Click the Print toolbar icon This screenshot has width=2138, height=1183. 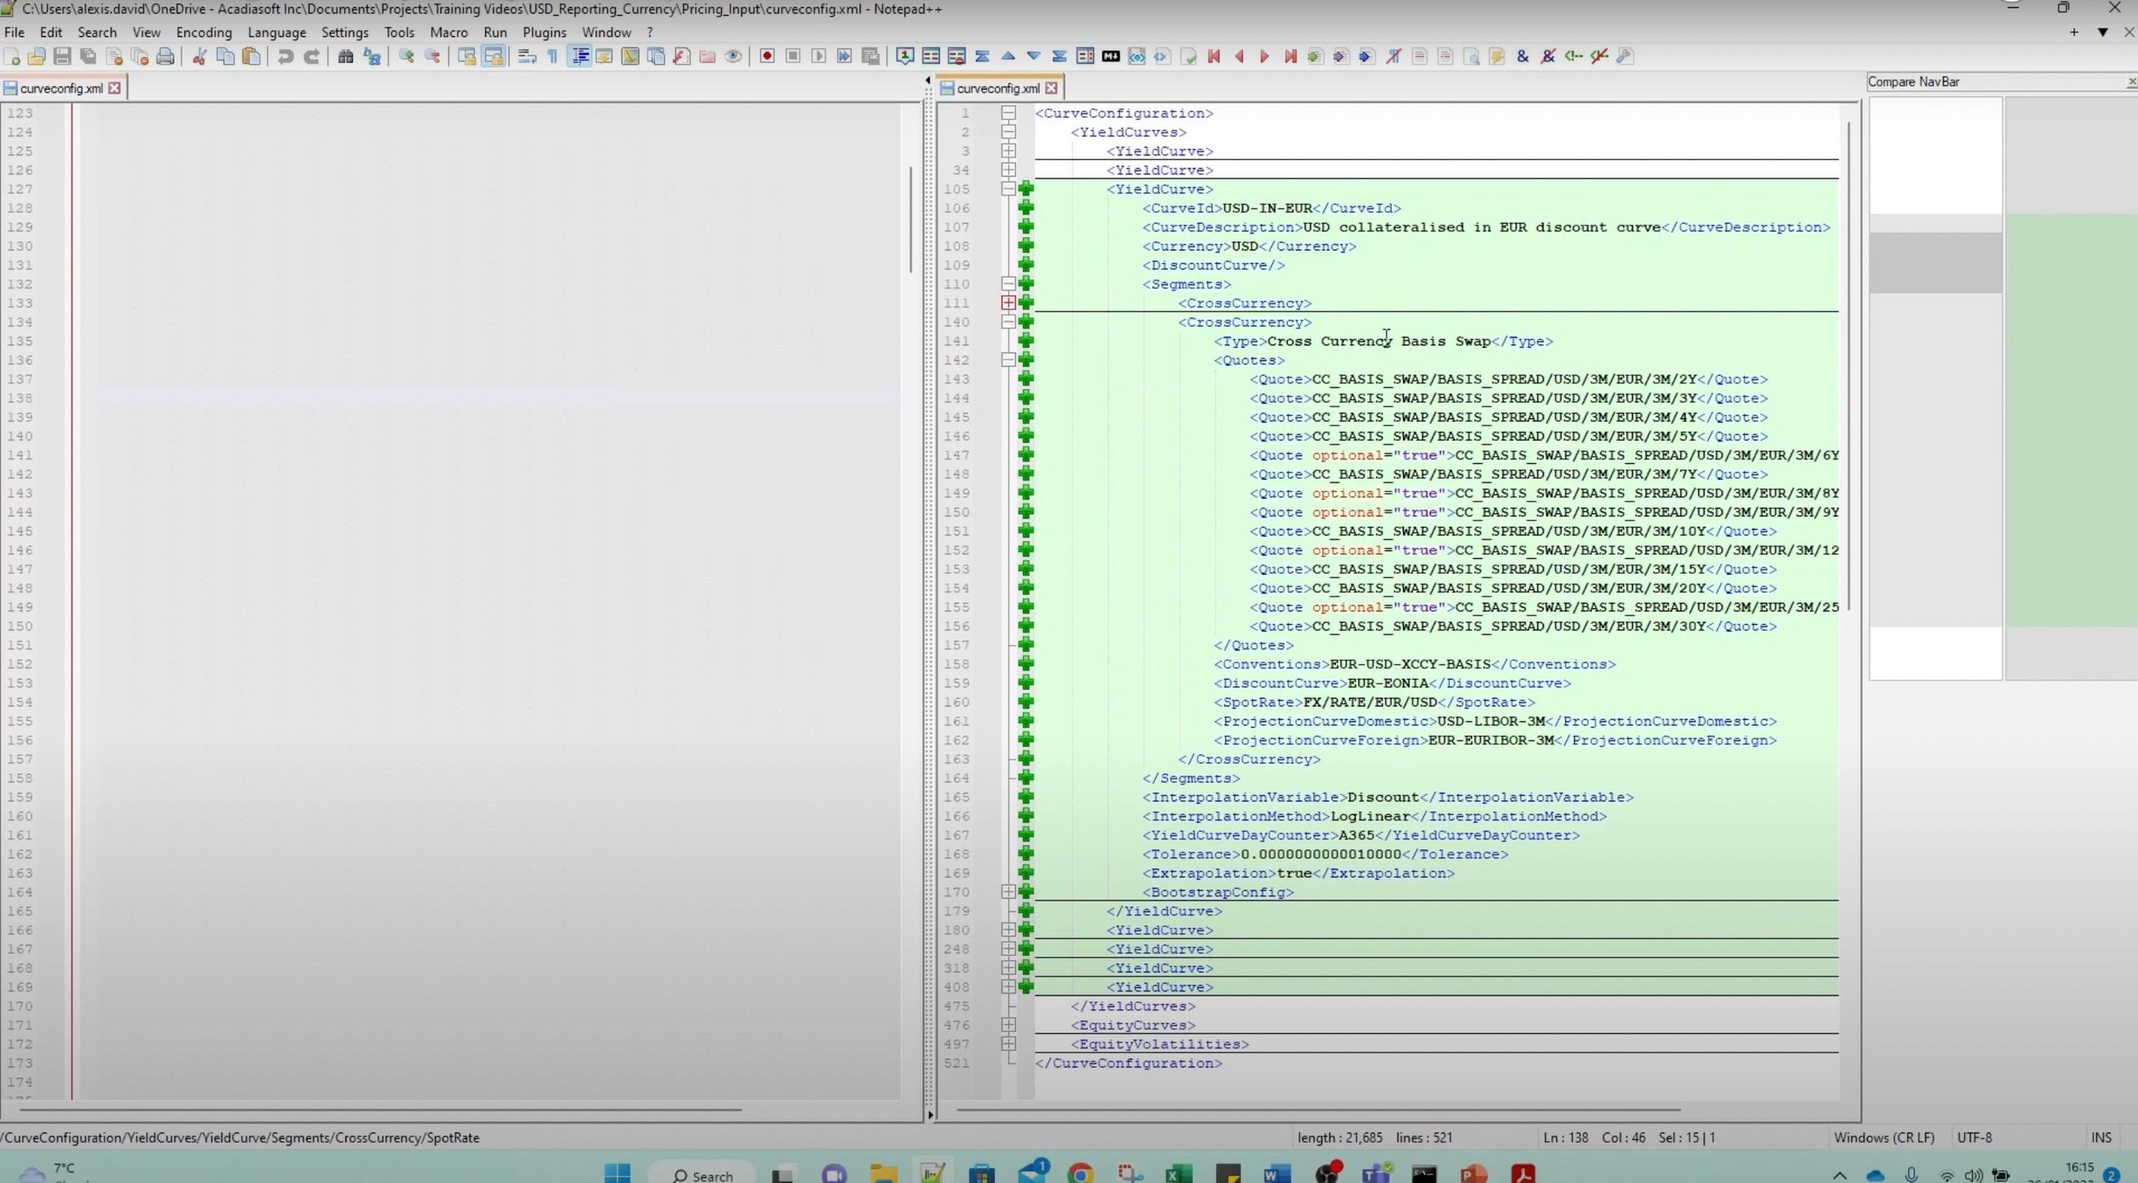click(x=165, y=57)
